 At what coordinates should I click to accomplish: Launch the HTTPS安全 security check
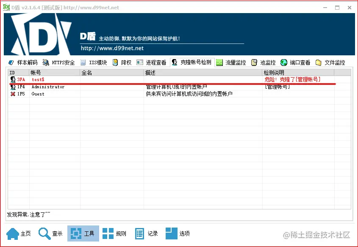pos(59,62)
